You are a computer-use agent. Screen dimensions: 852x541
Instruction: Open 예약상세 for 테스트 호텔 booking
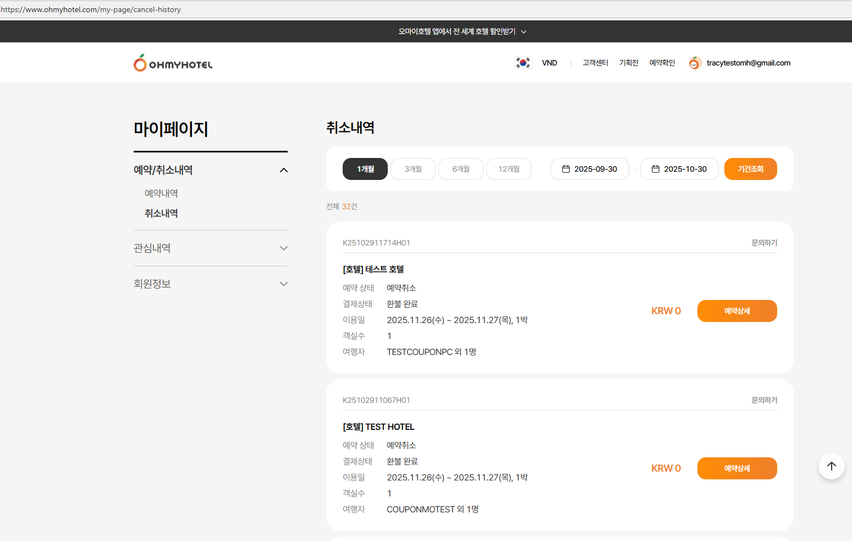736,311
